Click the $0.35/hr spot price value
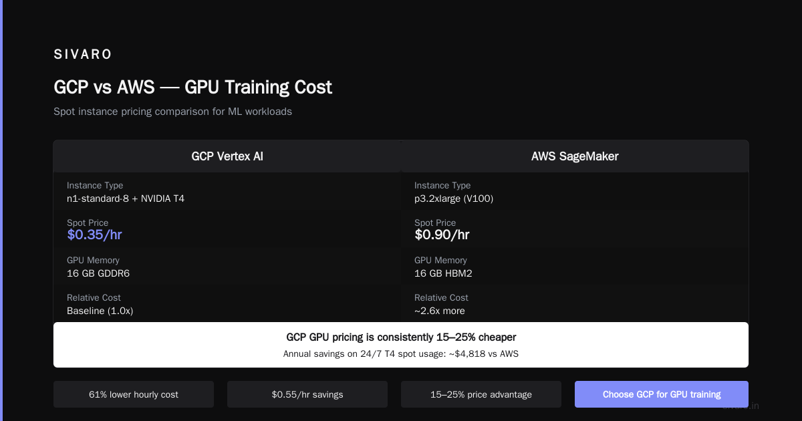Viewport: 802px width, 421px height. click(94, 235)
